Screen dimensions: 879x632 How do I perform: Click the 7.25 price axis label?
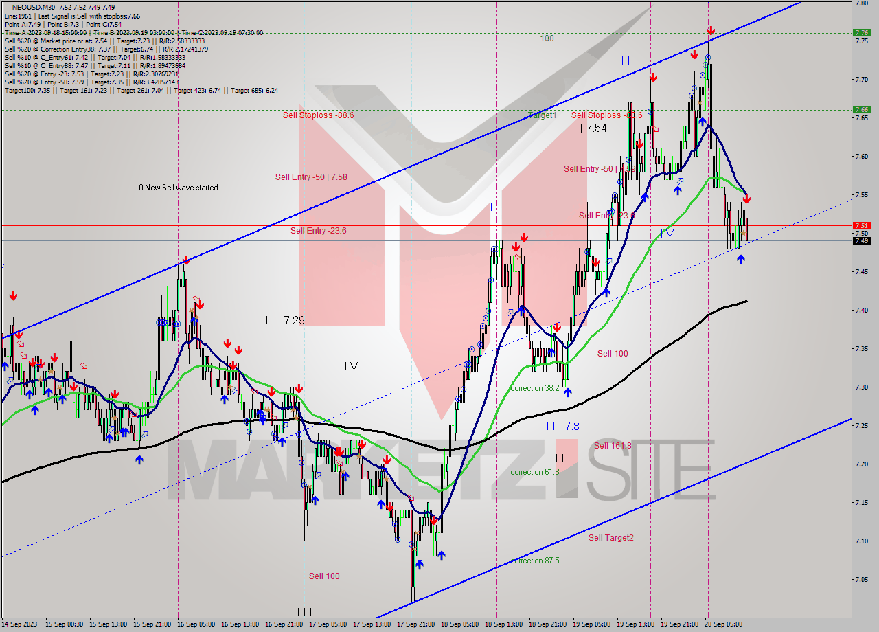click(x=862, y=426)
